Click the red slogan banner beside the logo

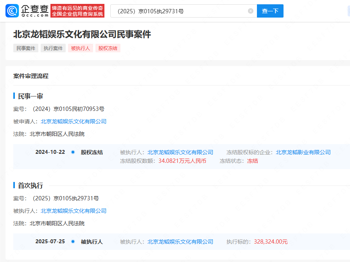point(77,11)
